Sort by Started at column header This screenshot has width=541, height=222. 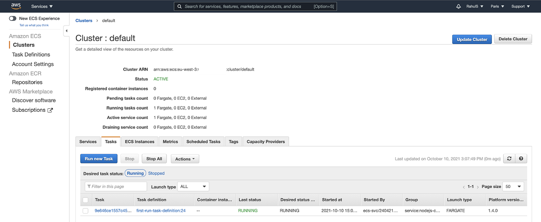340,200
